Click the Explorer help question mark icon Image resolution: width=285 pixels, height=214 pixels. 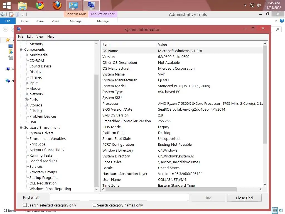(x=282, y=21)
